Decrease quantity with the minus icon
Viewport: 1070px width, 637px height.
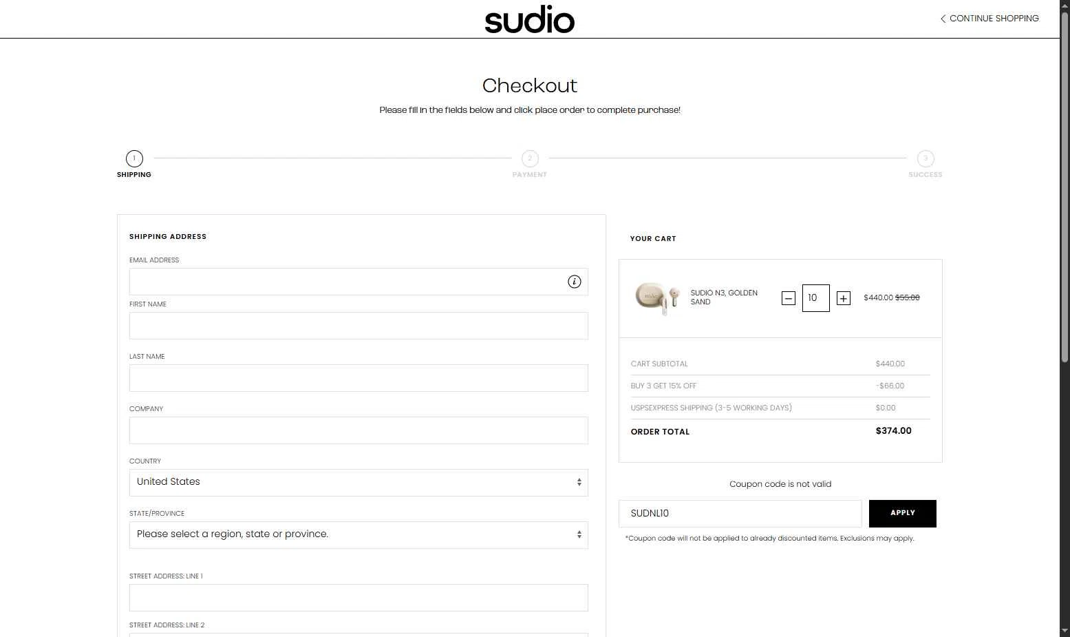click(x=789, y=298)
